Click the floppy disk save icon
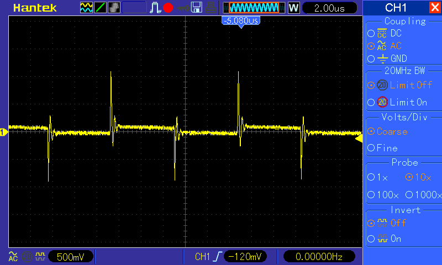 point(197,8)
